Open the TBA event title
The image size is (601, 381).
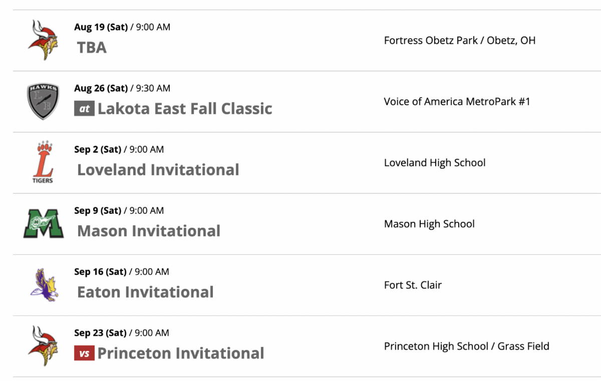(x=92, y=48)
